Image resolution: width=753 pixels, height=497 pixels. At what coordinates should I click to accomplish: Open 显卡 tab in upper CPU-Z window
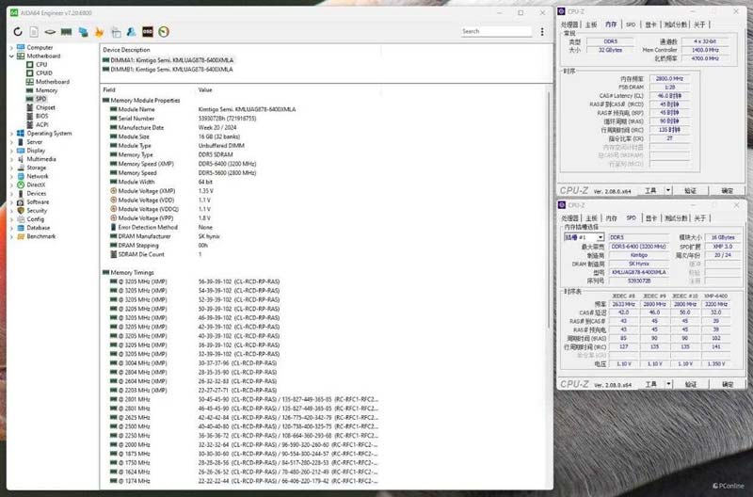coord(650,24)
